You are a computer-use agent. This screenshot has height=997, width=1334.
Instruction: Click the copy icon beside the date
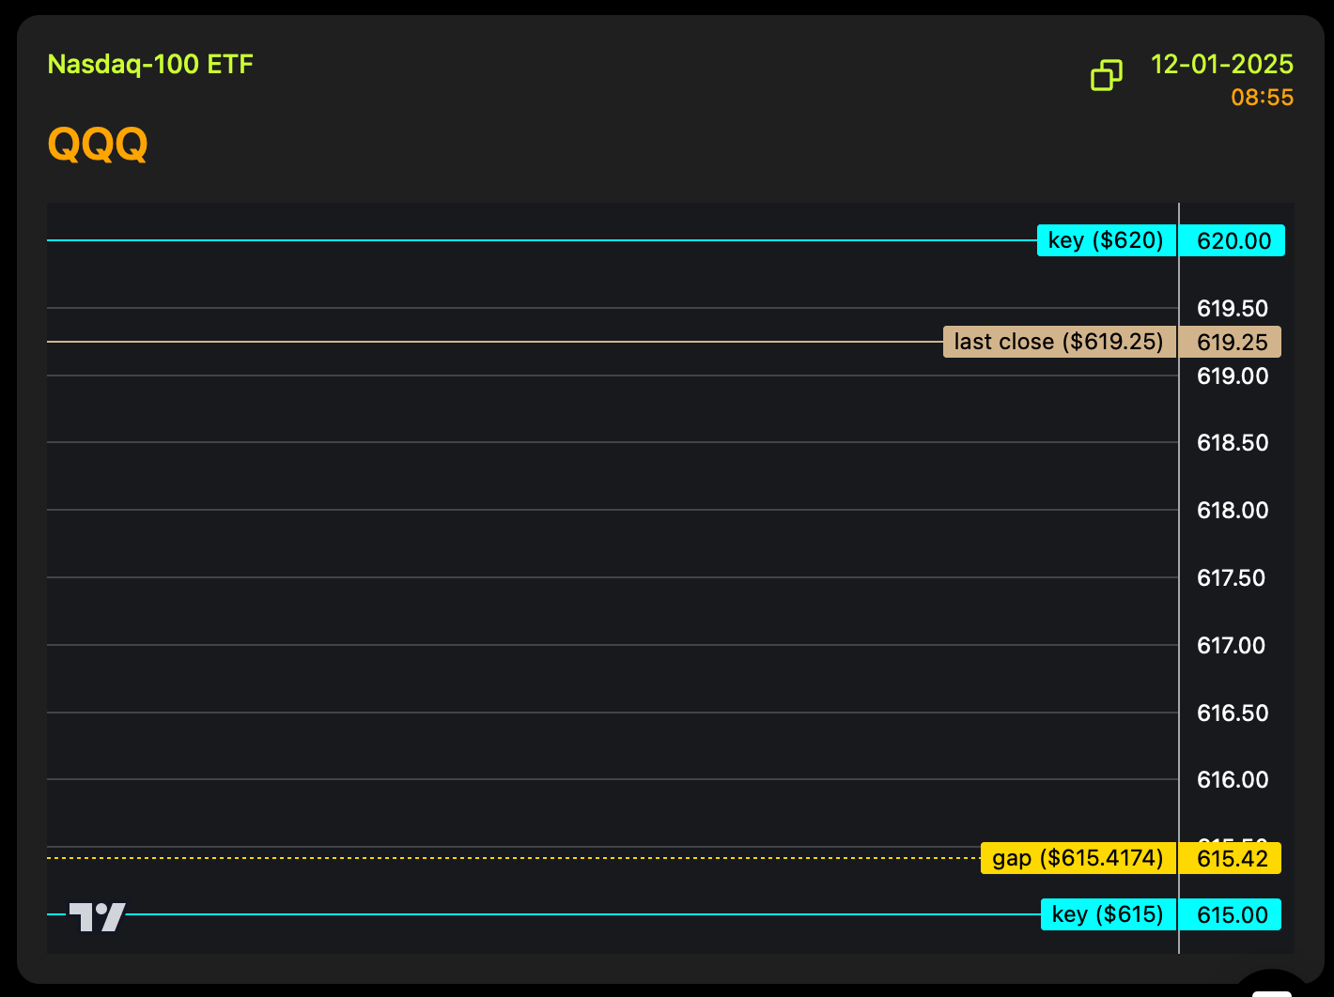point(1106,75)
